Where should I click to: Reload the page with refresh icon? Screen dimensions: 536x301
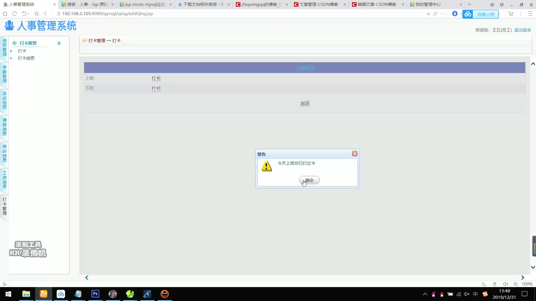(x=15, y=14)
